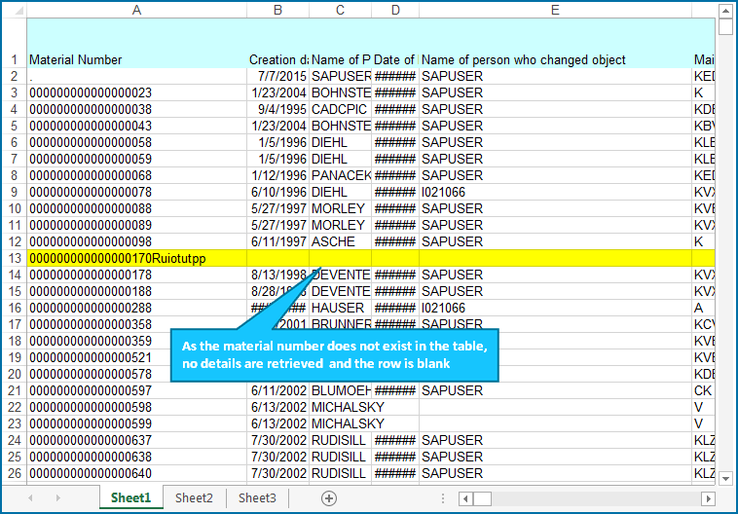Click the blue callout explaining blank row

click(x=336, y=354)
